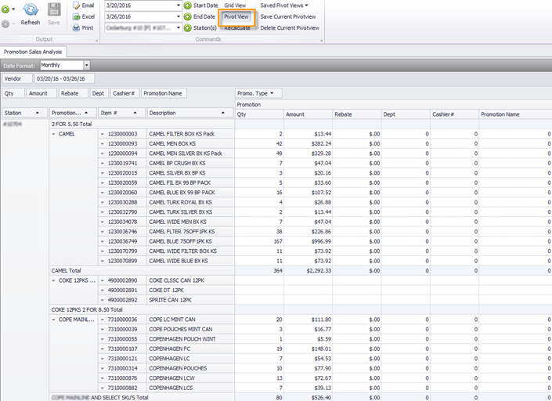Sort by the Description row header
The height and width of the screenshot is (401, 552).
point(190,113)
